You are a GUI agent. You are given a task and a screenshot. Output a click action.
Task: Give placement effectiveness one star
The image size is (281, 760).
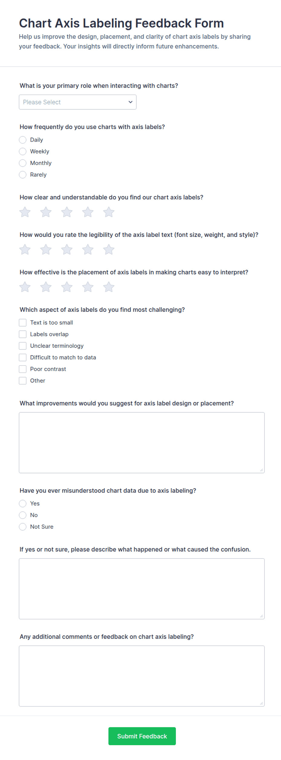(25, 287)
